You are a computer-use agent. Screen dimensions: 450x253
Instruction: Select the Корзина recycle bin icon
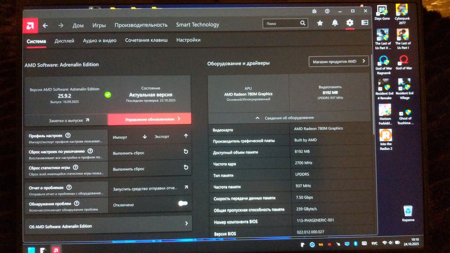coord(408,213)
